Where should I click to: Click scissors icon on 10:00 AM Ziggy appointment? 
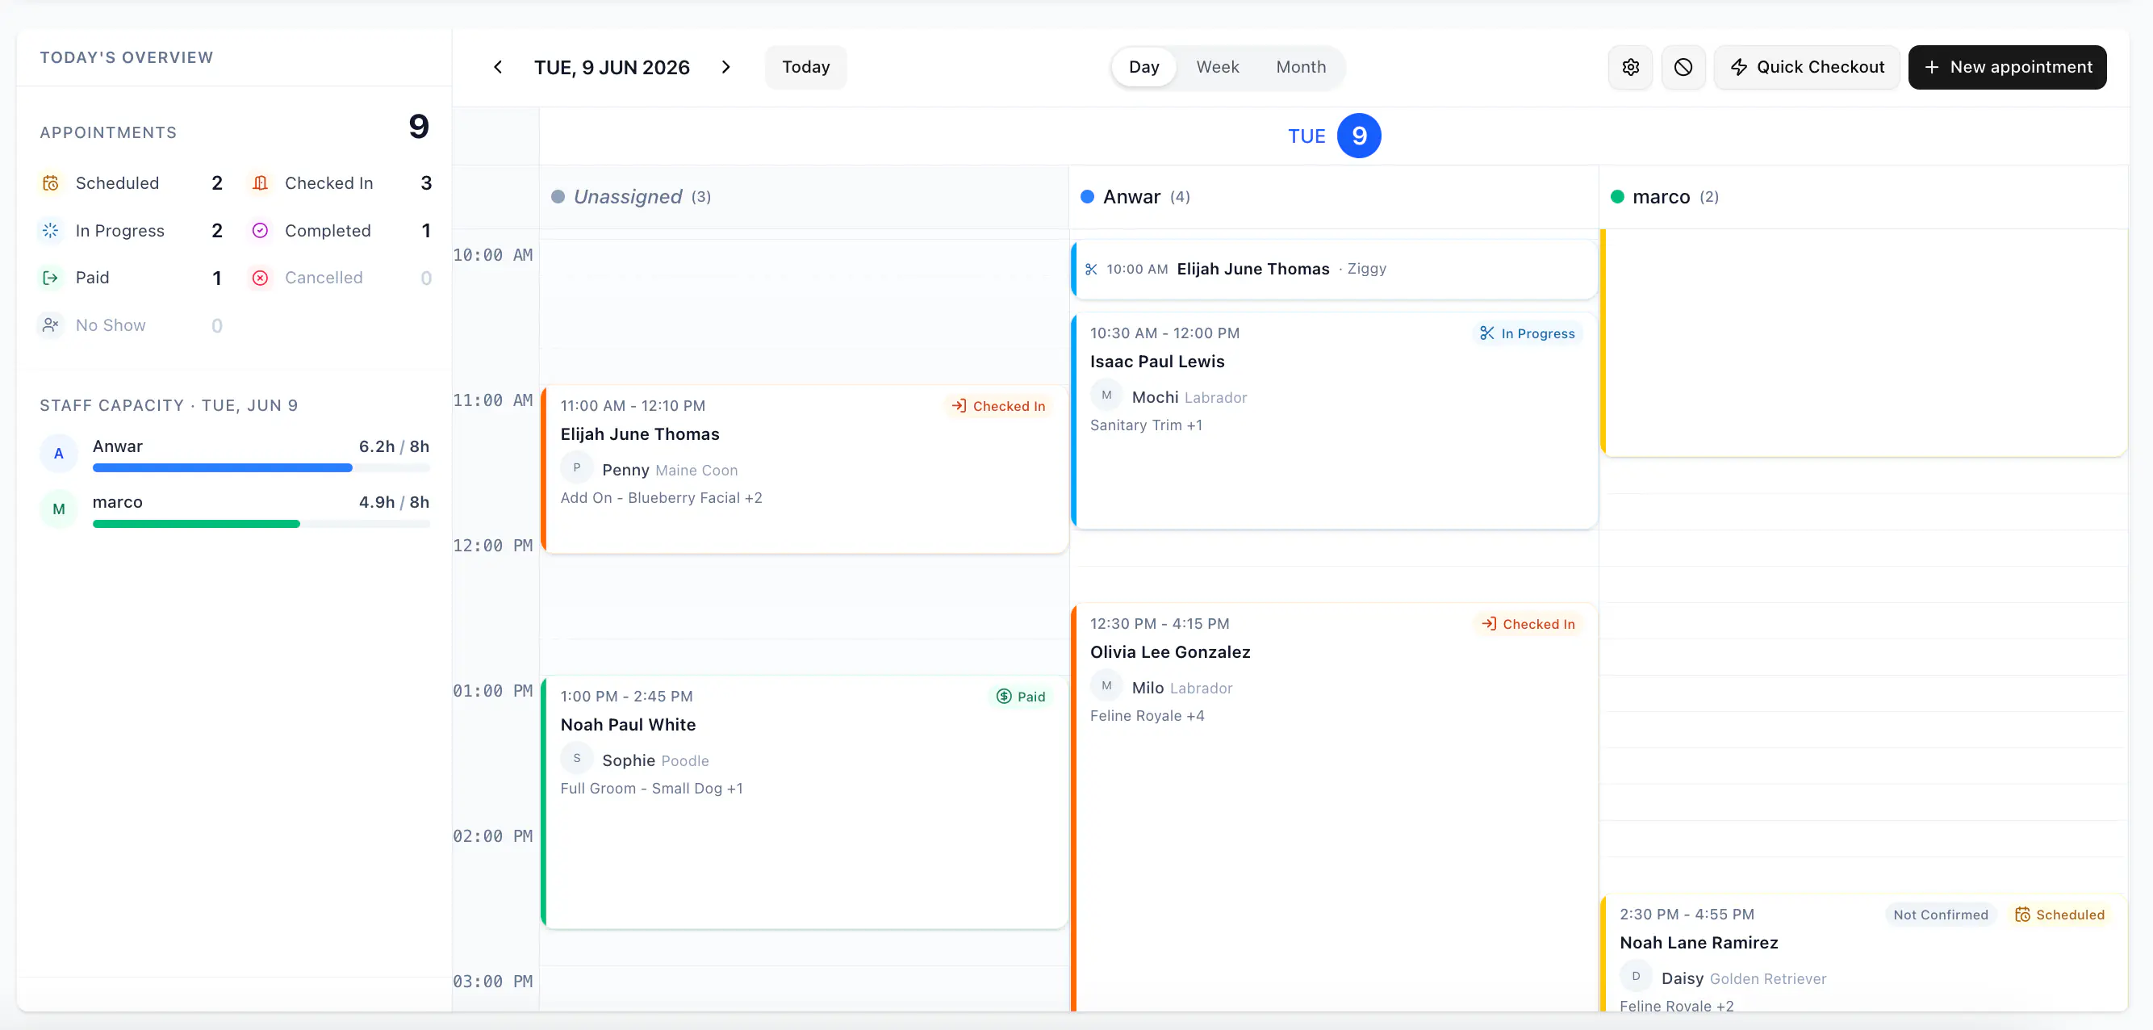[x=1092, y=270]
